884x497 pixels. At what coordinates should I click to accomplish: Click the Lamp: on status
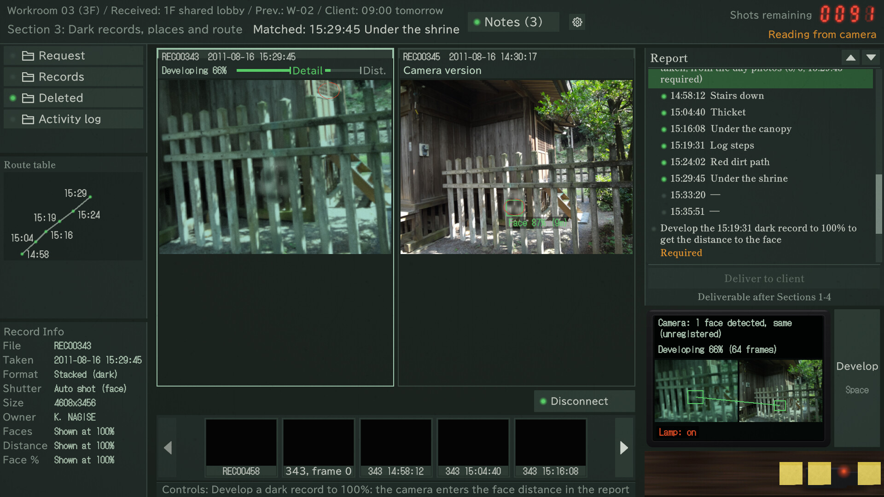[x=677, y=433]
